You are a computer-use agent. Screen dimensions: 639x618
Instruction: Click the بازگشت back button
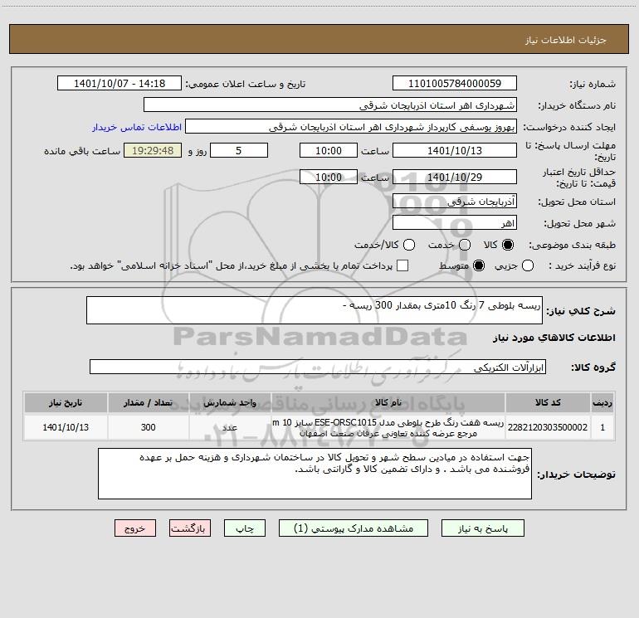point(190,528)
